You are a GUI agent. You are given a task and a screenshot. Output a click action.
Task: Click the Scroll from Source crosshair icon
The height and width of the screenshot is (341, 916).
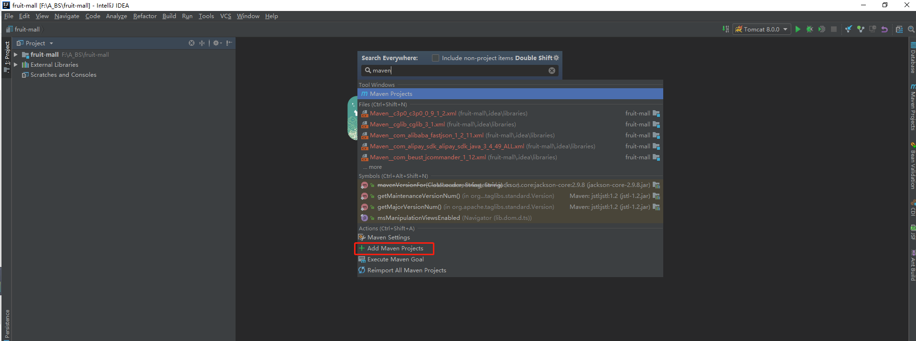[x=192, y=43]
